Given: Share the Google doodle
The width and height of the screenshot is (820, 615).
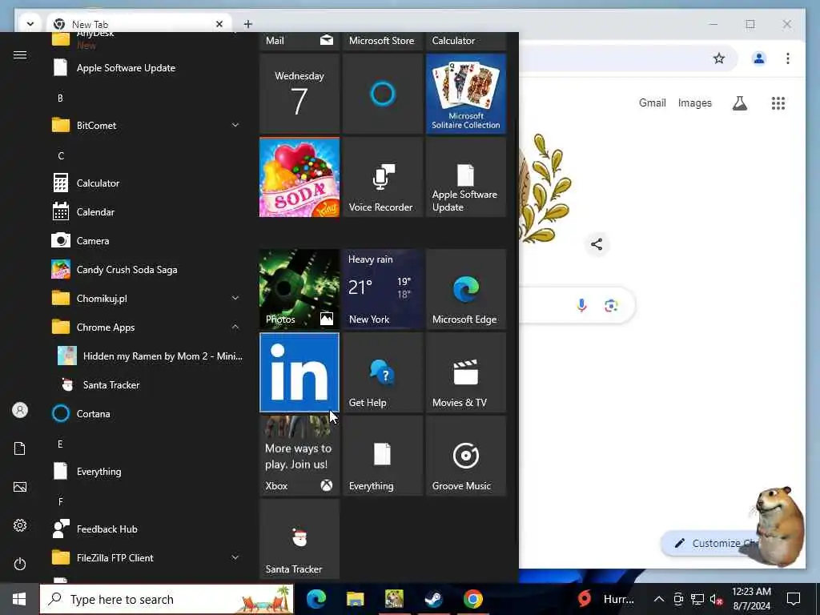Looking at the screenshot, I should coord(596,244).
